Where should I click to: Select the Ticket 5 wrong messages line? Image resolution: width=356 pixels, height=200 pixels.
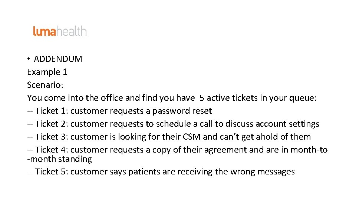pyautogui.click(x=161, y=171)
